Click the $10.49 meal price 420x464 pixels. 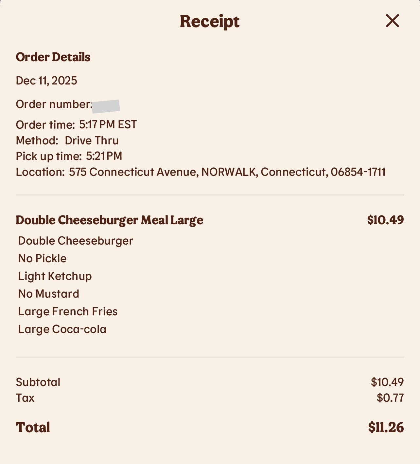click(385, 220)
